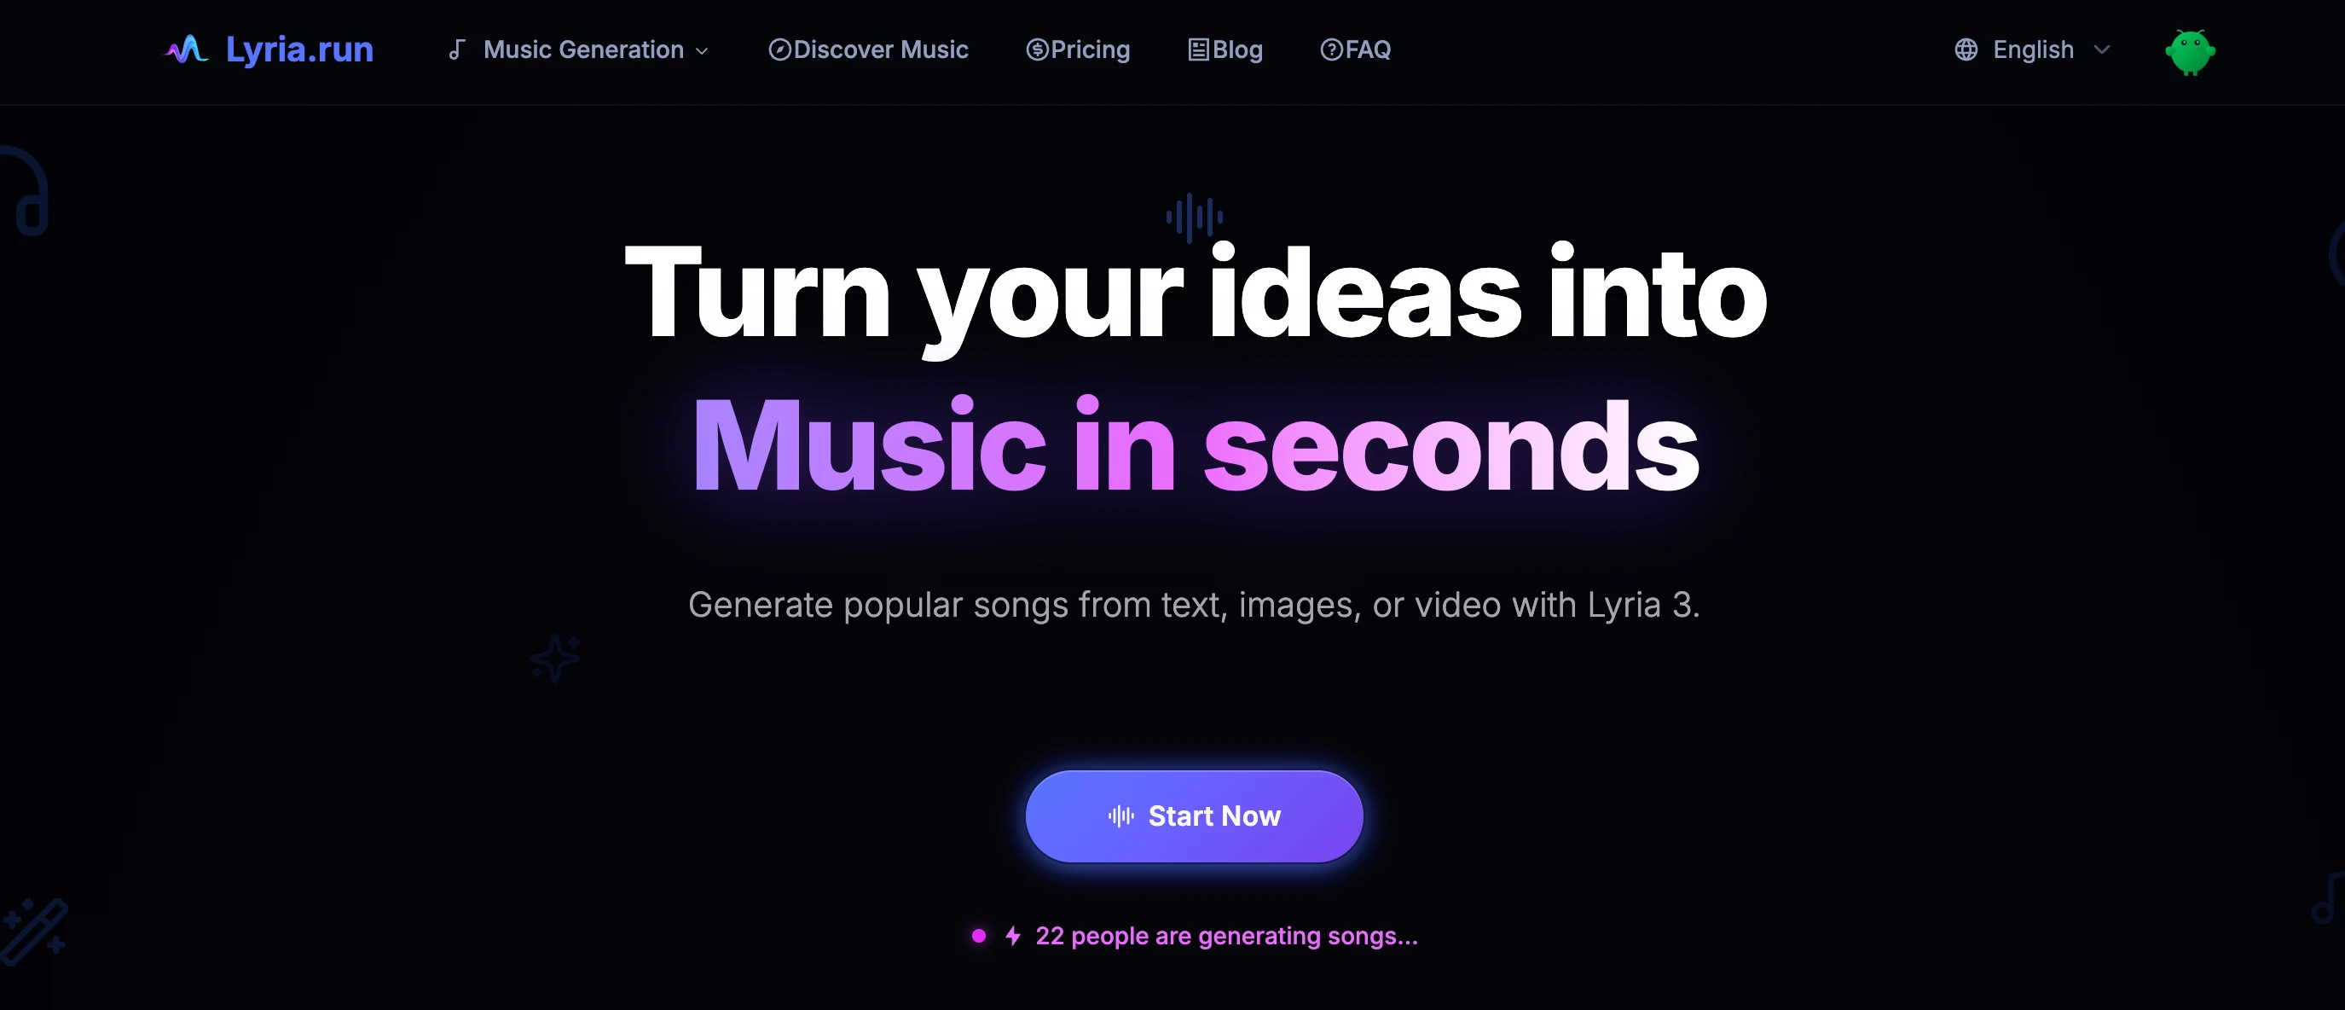Click the globe icon in language selector

[x=1966, y=49]
